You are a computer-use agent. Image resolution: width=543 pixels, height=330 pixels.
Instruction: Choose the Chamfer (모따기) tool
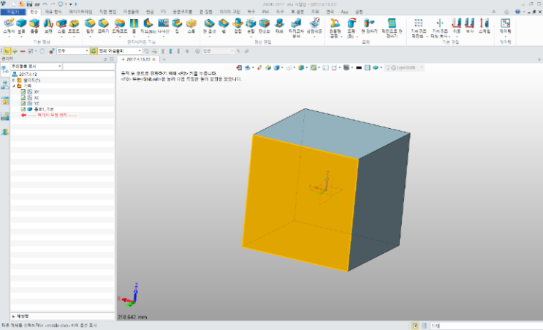pos(103,26)
